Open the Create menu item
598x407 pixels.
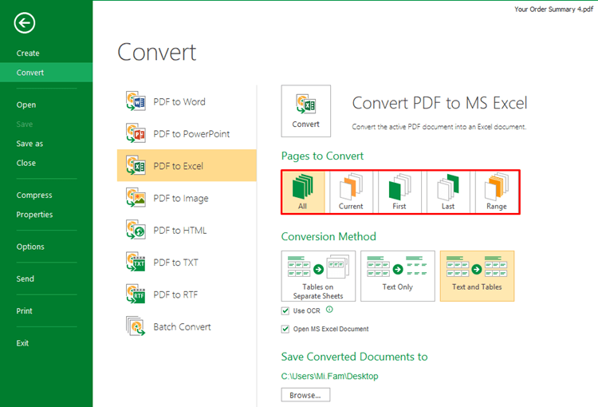(28, 53)
